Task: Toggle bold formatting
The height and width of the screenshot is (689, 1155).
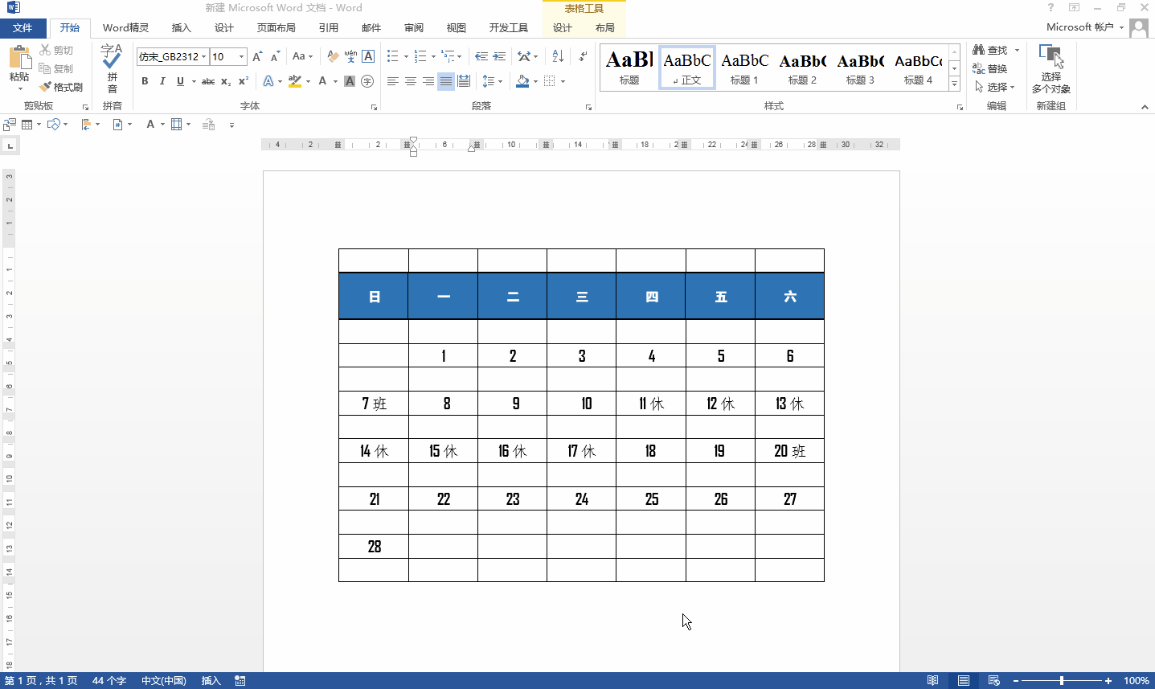Action: point(145,81)
